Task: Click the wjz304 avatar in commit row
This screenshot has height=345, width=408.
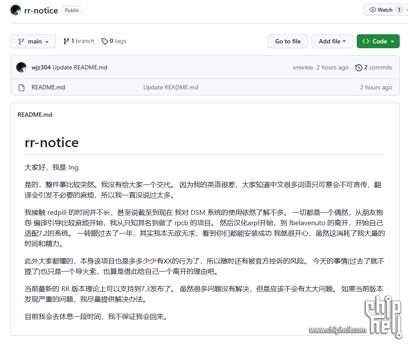Action: click(21, 67)
